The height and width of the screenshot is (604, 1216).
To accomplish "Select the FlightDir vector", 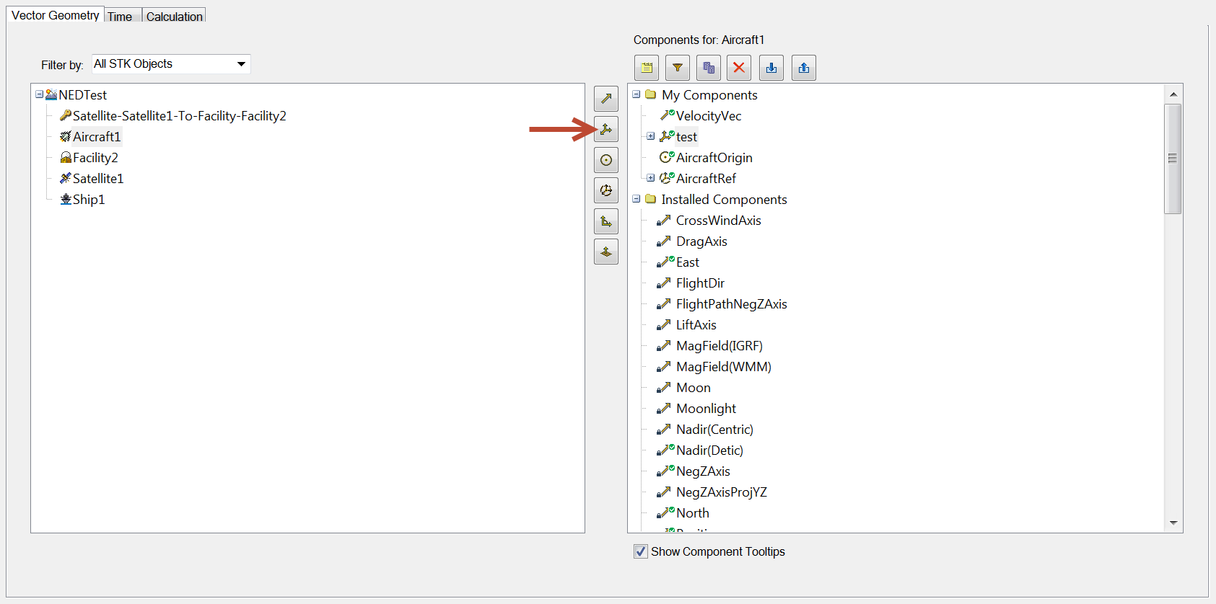I will click(700, 283).
